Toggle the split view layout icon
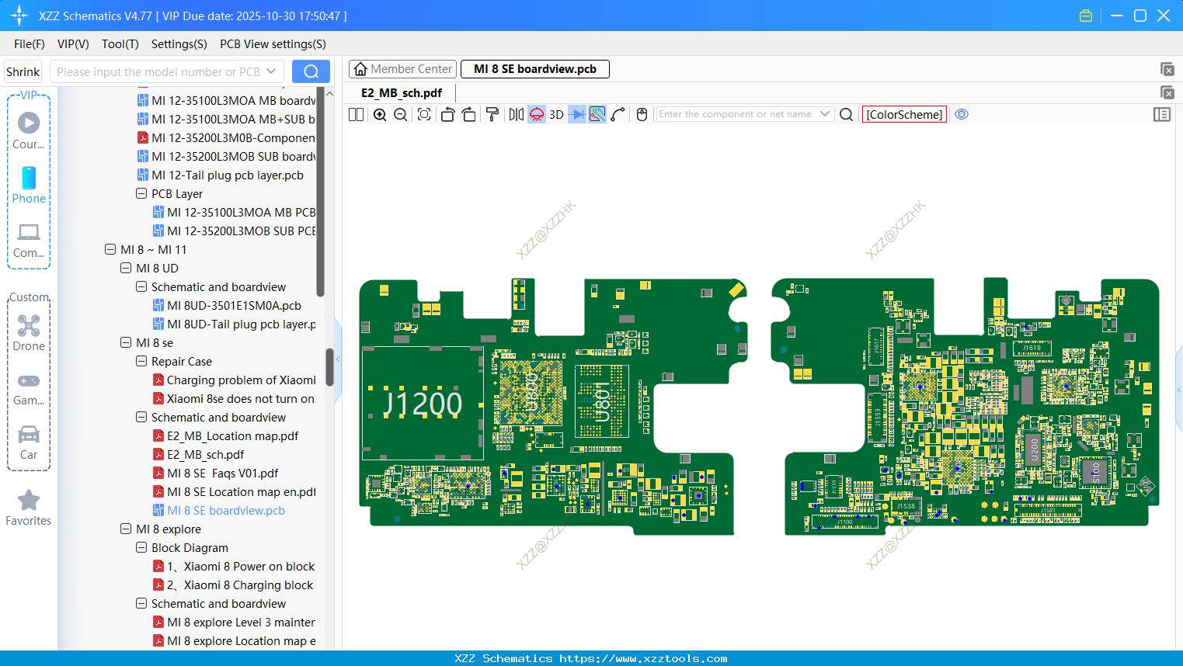 point(356,115)
